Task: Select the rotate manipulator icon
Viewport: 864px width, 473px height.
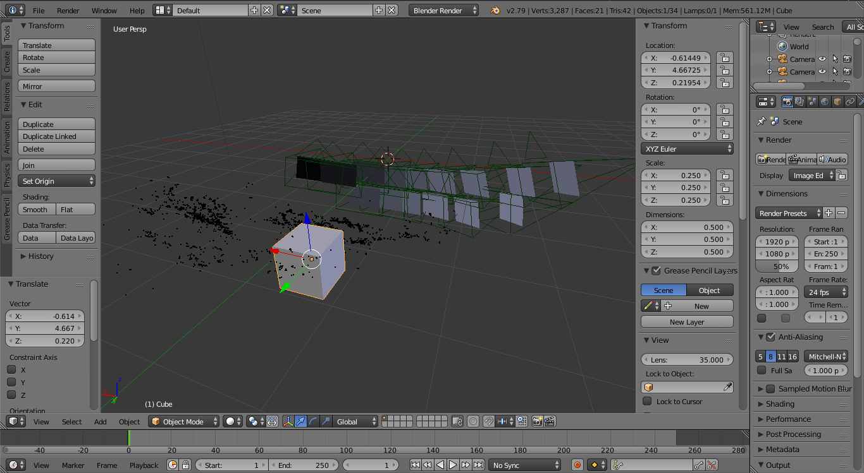Action: pyautogui.click(x=314, y=421)
